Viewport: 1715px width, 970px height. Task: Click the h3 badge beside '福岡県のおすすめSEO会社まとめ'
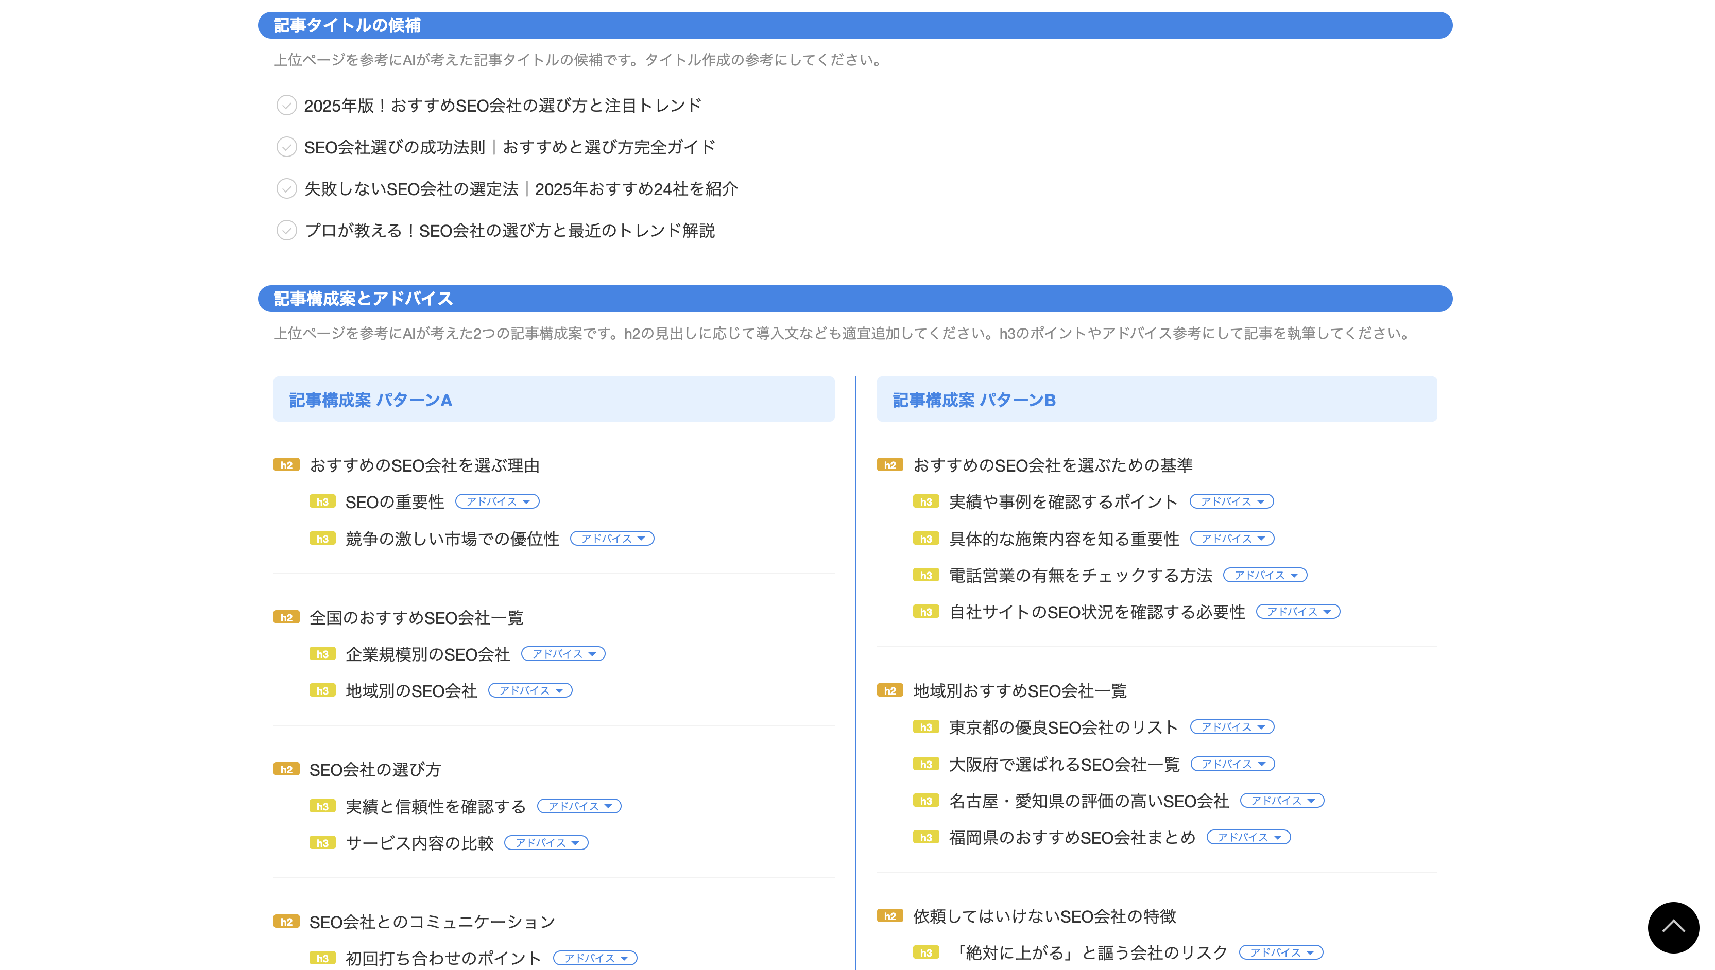(x=926, y=838)
